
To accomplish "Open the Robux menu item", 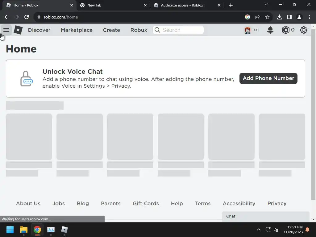I will 139,30.
